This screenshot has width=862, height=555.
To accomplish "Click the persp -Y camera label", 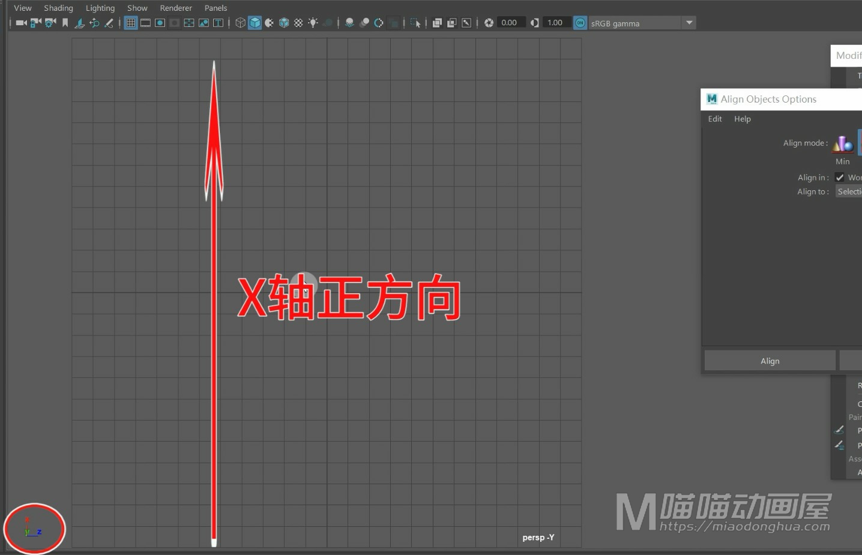I will [x=538, y=538].
